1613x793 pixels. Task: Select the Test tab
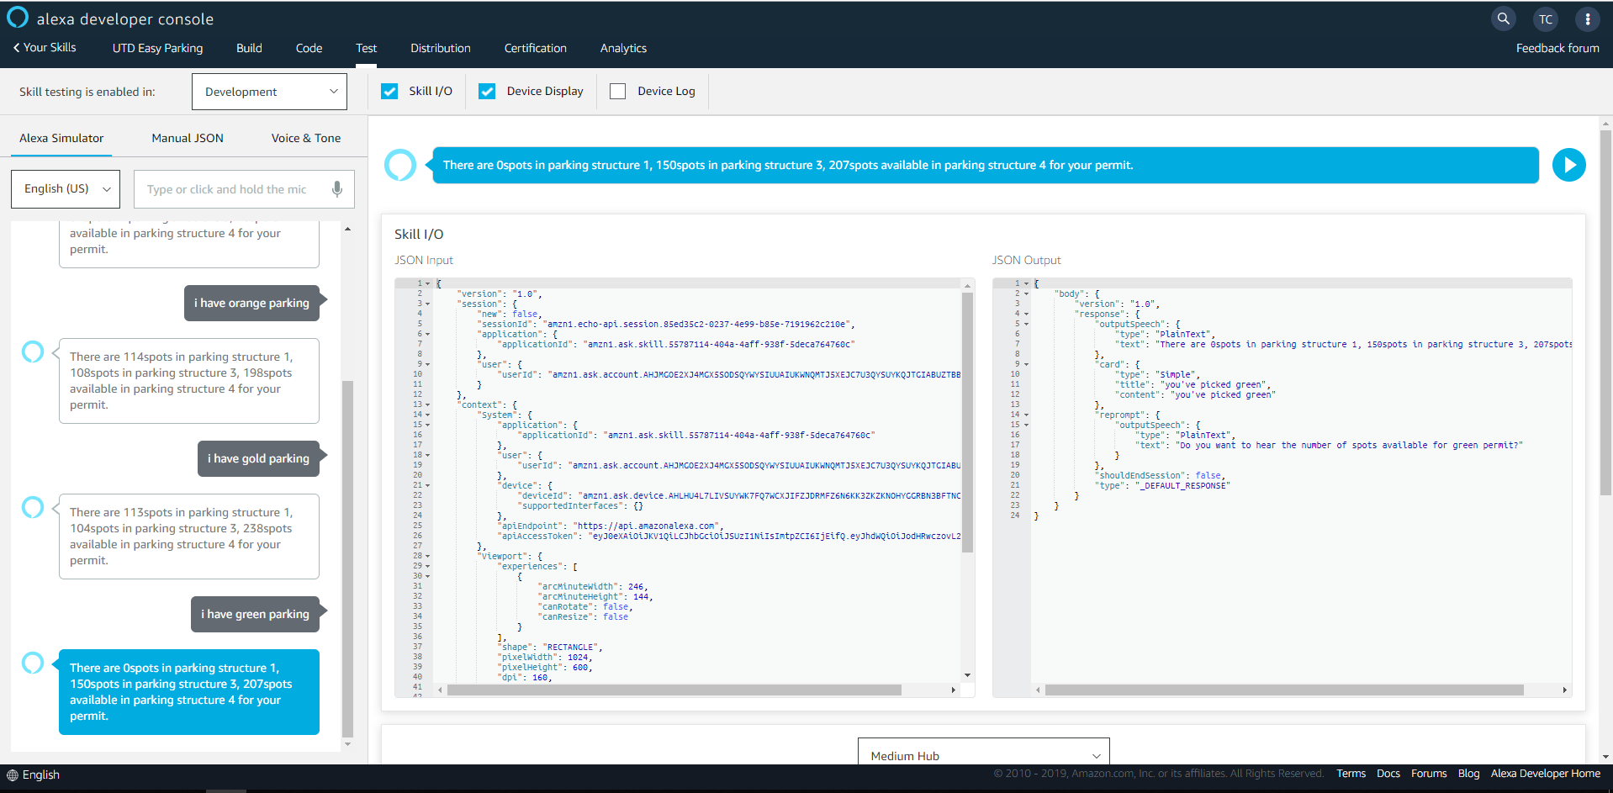point(366,48)
